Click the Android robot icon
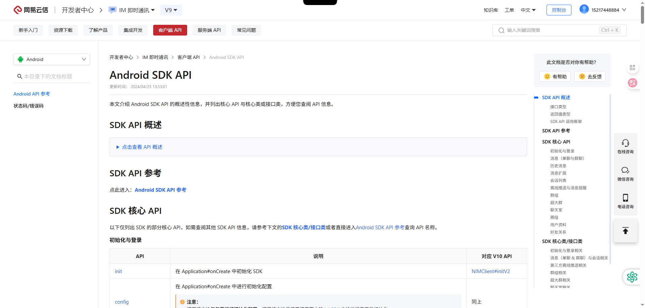 (20, 59)
